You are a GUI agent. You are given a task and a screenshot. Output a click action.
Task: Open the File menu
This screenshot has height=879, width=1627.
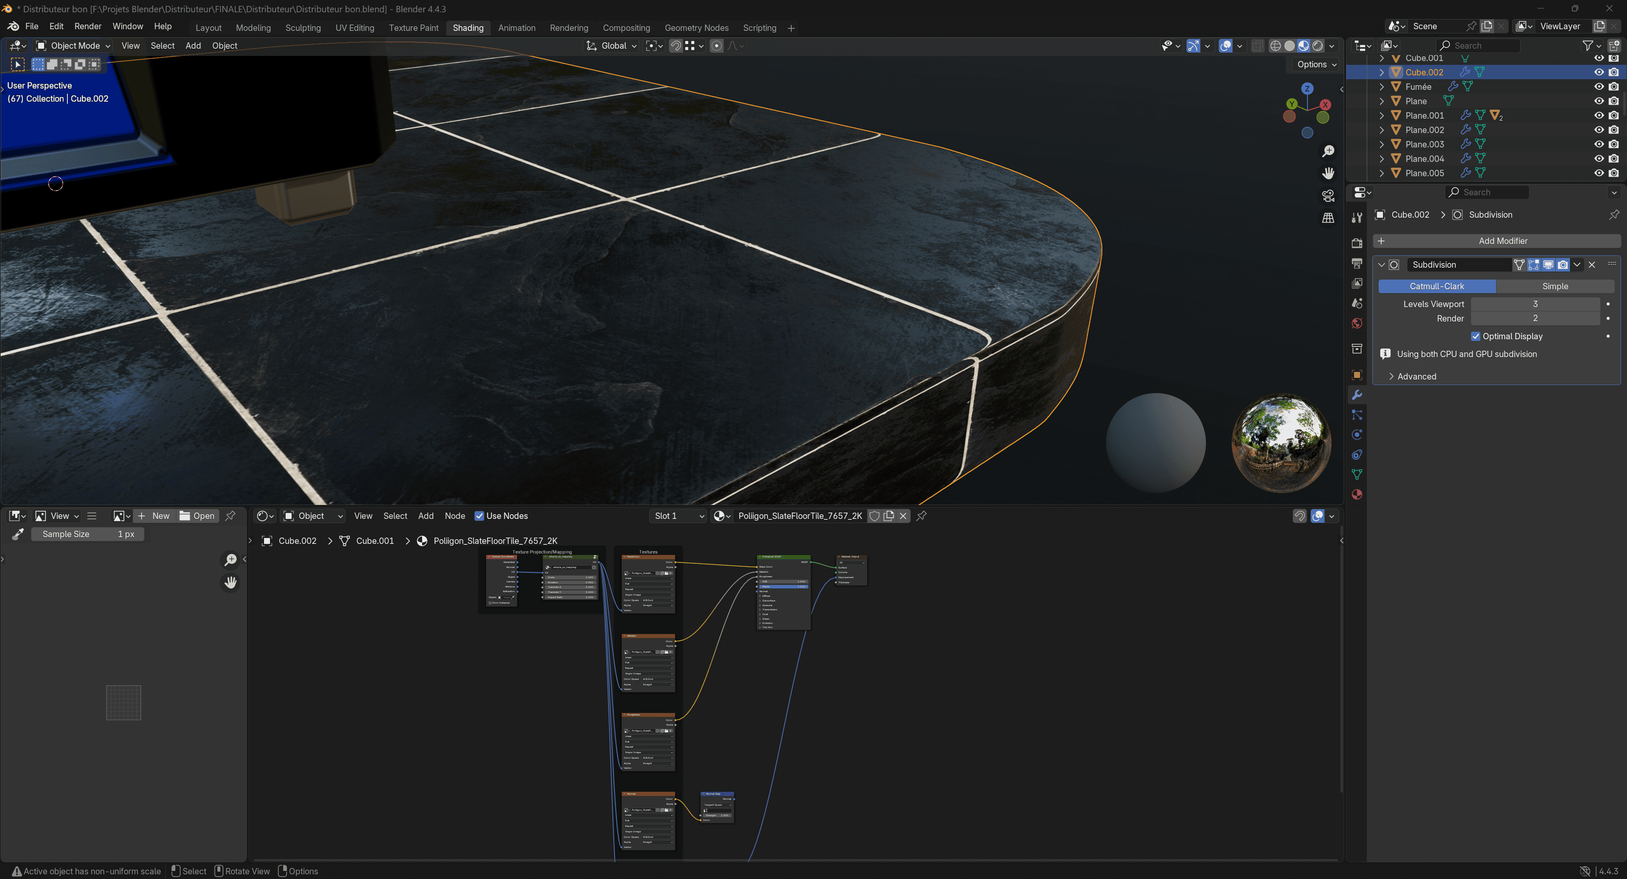coord(32,27)
